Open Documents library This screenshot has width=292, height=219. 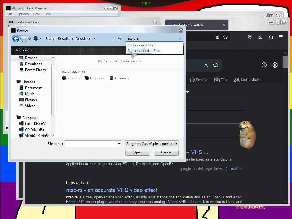click(x=34, y=88)
